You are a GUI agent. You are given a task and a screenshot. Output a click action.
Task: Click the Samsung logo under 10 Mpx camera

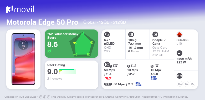click(154, 78)
